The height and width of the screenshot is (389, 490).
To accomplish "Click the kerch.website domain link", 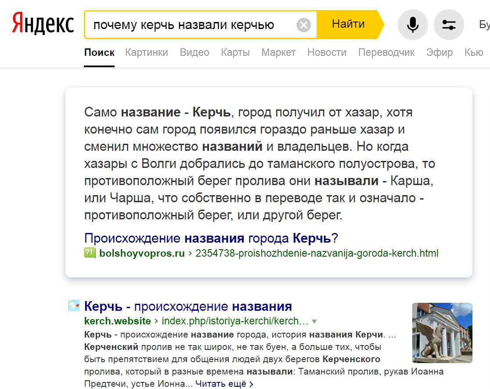I will coord(118,321).
